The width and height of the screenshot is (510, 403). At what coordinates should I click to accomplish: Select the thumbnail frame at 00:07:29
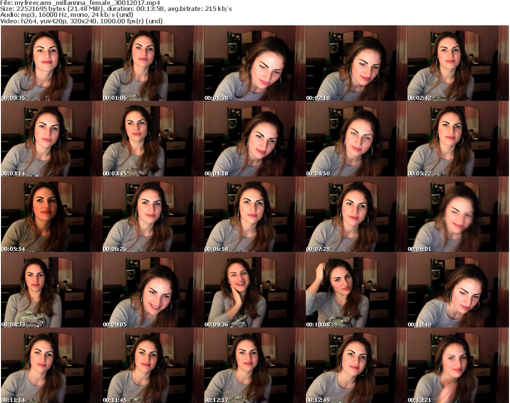(356, 214)
